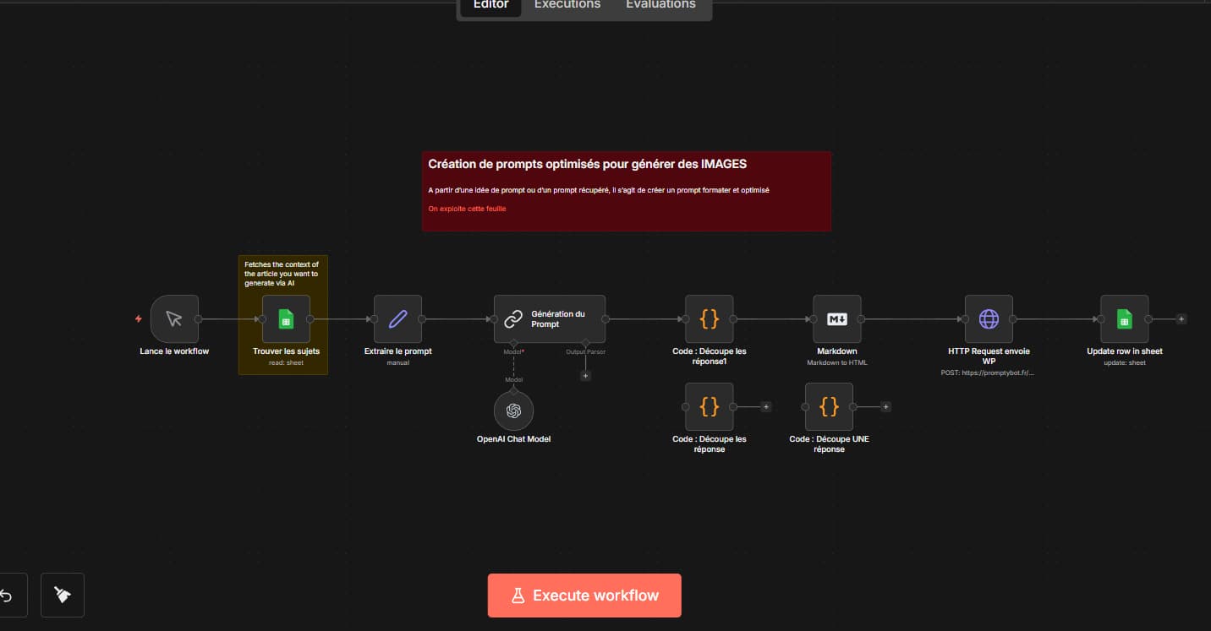Select the Editor tab

tap(490, 5)
